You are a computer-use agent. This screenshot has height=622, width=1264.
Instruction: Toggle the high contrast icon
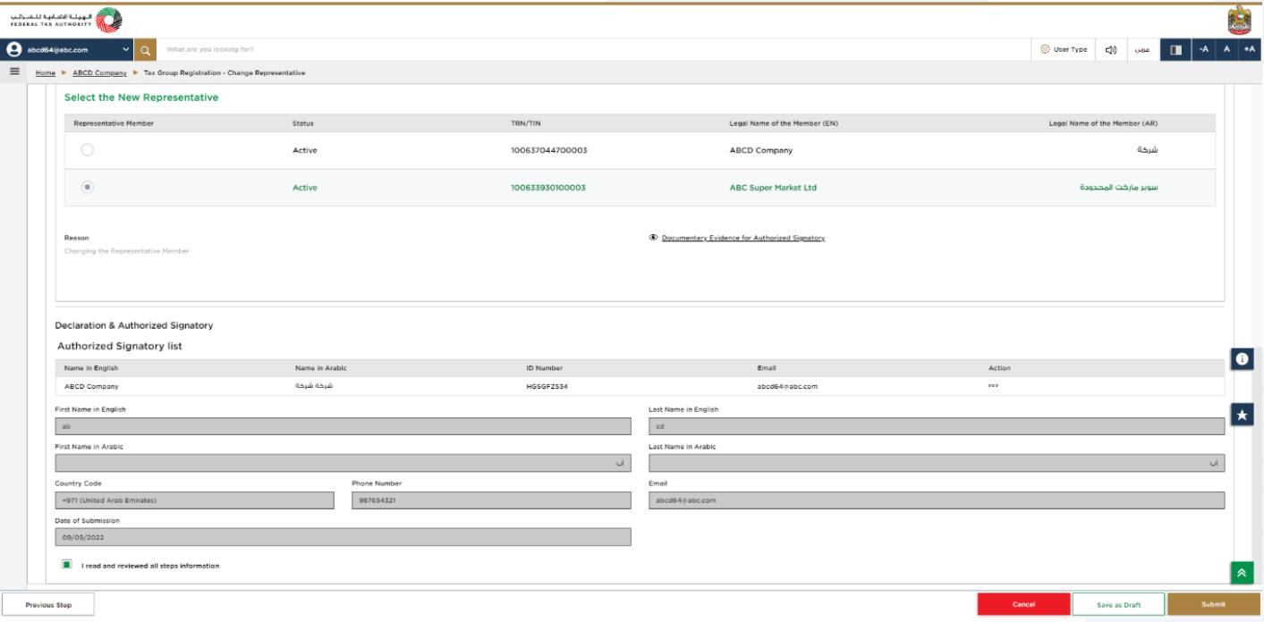pyautogui.click(x=1175, y=50)
